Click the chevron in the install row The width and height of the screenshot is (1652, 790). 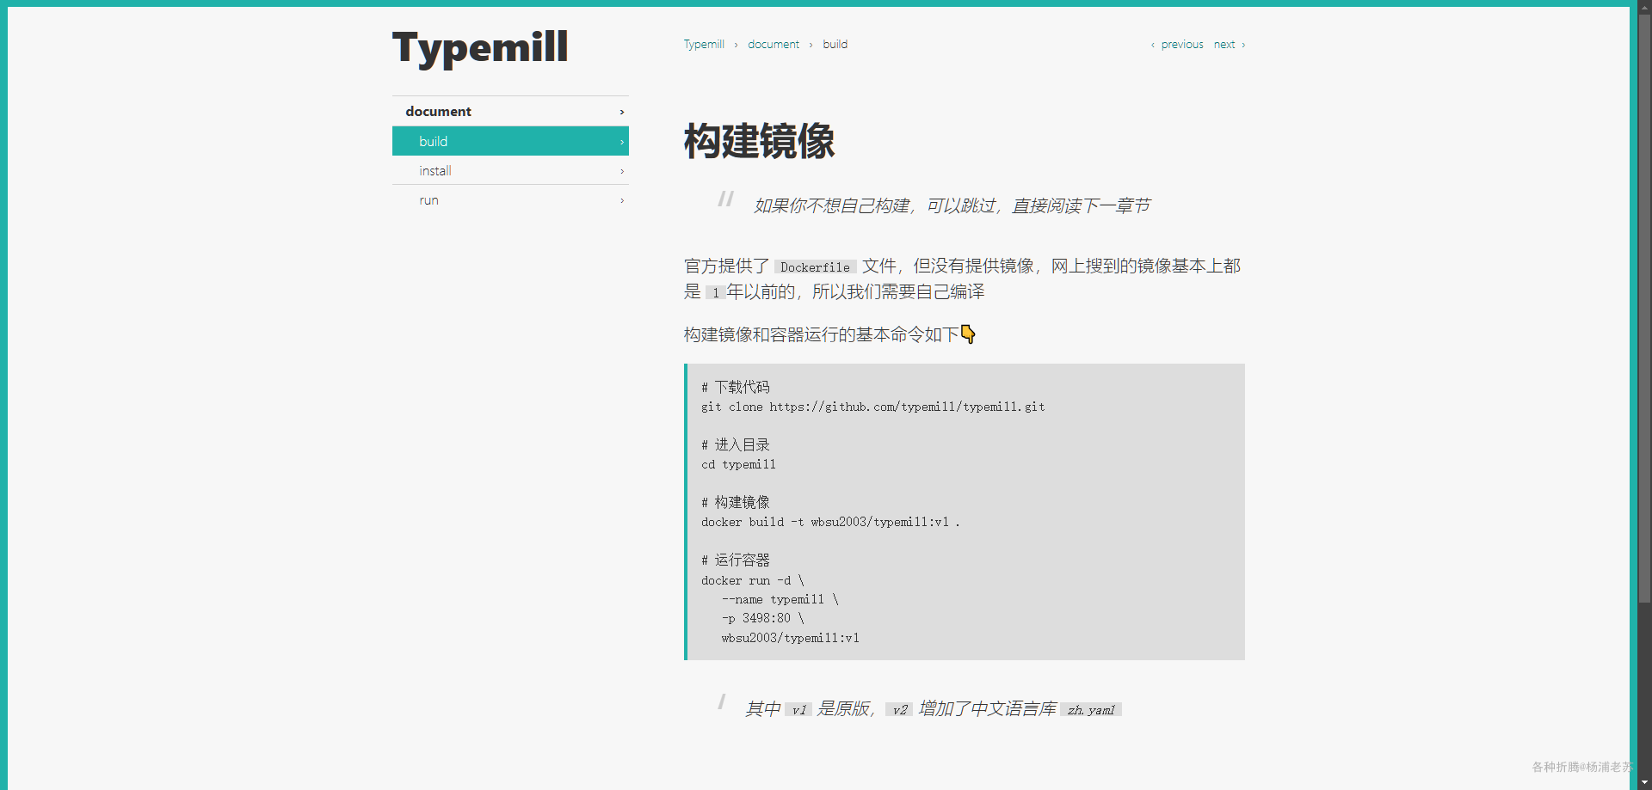622,171
